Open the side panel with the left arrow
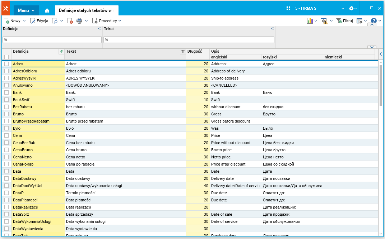The image size is (385, 239). click(x=381, y=54)
